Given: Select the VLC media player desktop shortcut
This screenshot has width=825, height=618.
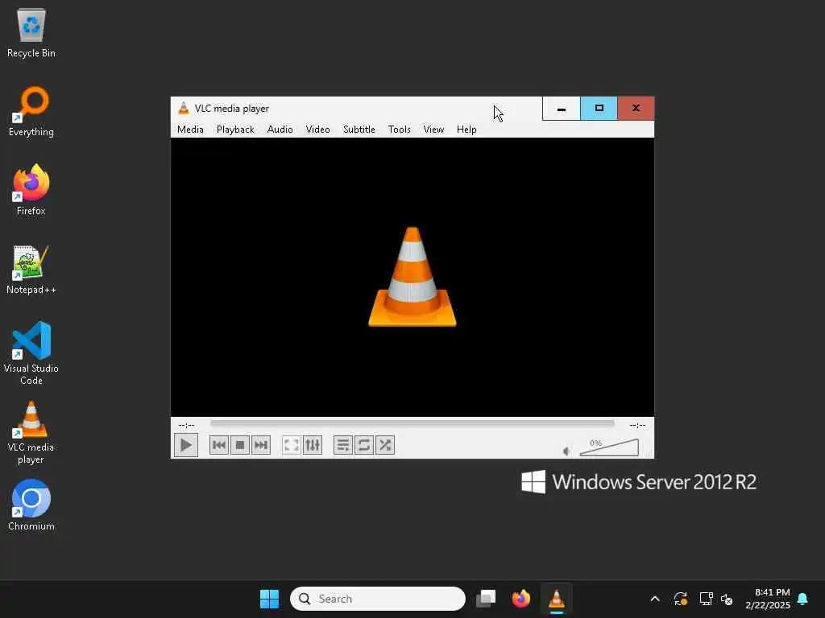Looking at the screenshot, I should pos(31,433).
